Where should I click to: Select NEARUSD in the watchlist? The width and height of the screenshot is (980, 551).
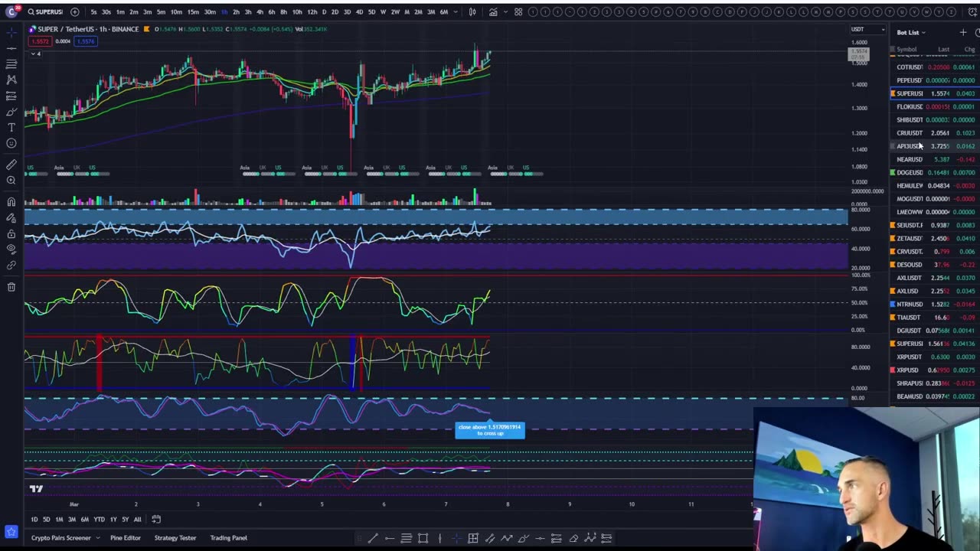pos(934,159)
